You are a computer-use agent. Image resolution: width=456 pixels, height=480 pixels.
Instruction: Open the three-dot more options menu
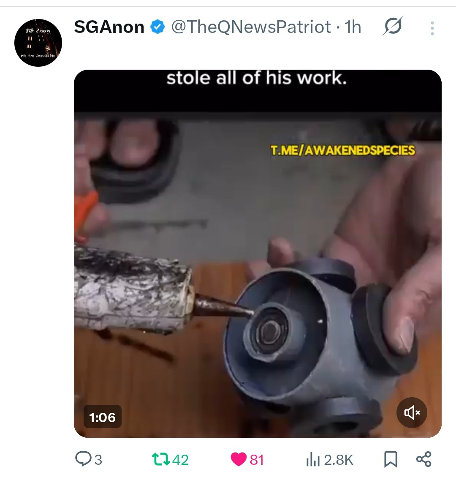[x=432, y=28]
